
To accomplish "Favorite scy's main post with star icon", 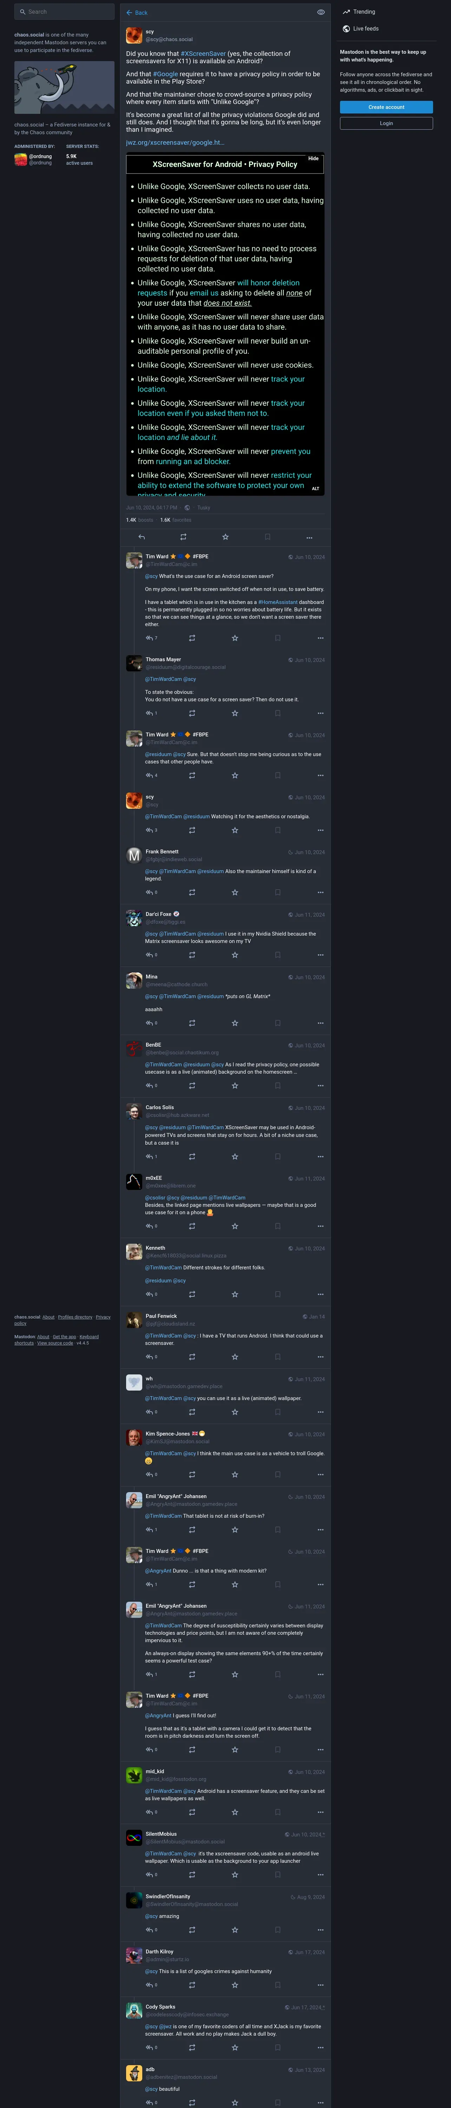I will [225, 537].
